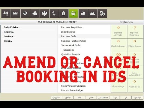This screenshot has height=108, width=144.
Task: Click the Events button
Action: point(91,98)
